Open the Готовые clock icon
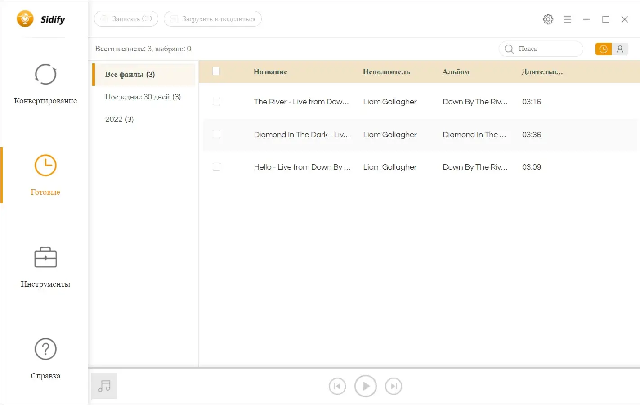 (45, 166)
